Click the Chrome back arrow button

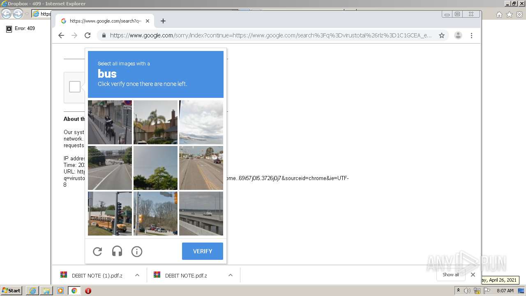[x=61, y=35]
